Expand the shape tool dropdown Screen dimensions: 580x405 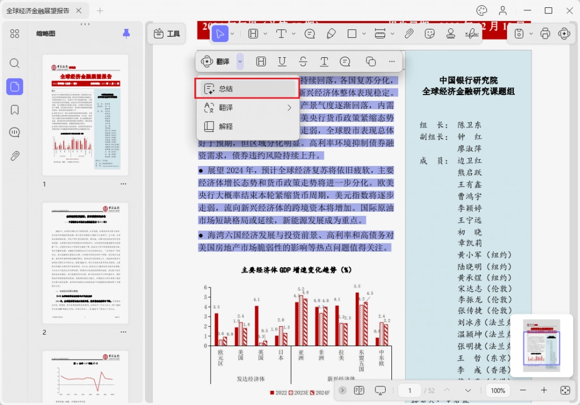[x=364, y=34]
